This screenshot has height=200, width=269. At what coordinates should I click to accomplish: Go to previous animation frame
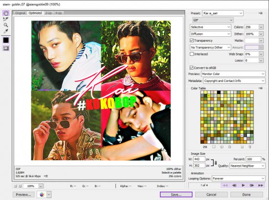tap(234, 185)
